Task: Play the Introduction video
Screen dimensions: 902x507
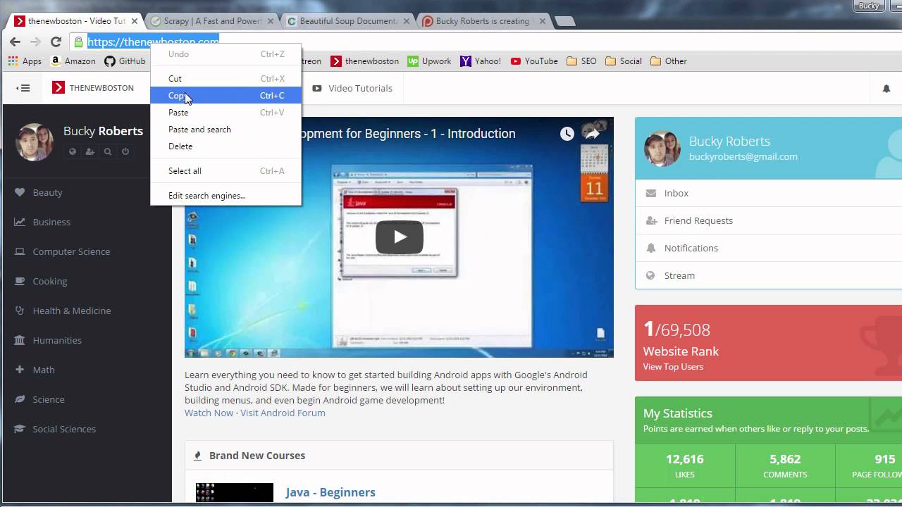Action: [400, 237]
